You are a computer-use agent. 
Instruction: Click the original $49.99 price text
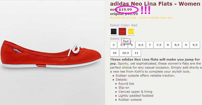pyautogui.click(x=124, y=14)
